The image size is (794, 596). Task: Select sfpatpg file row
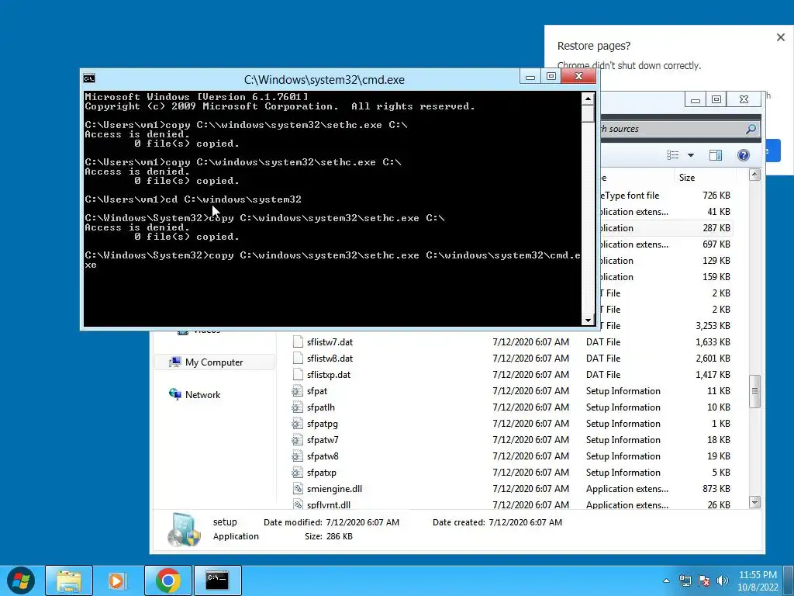point(512,423)
